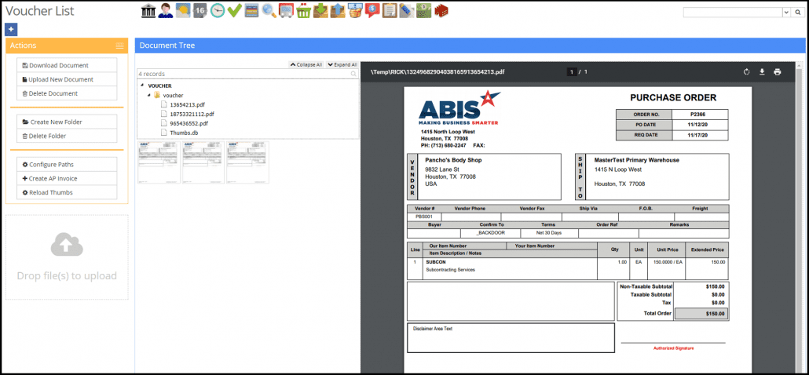
Task: Rotate the PDF using the viewer rotate icon
Action: pyautogui.click(x=747, y=72)
